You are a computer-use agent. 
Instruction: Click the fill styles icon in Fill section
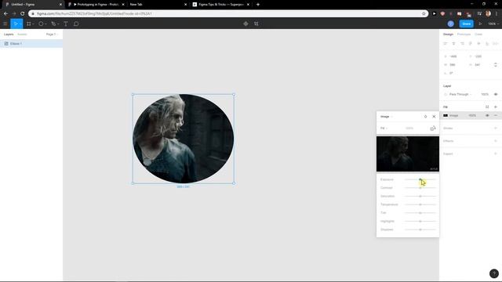coord(487,107)
